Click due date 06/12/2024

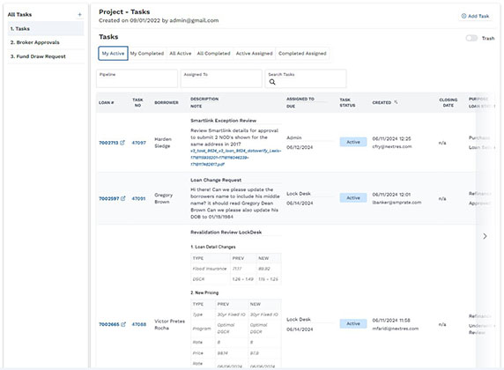click(300, 147)
